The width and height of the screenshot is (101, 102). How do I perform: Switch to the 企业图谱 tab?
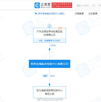pyautogui.click(x=93, y=14)
